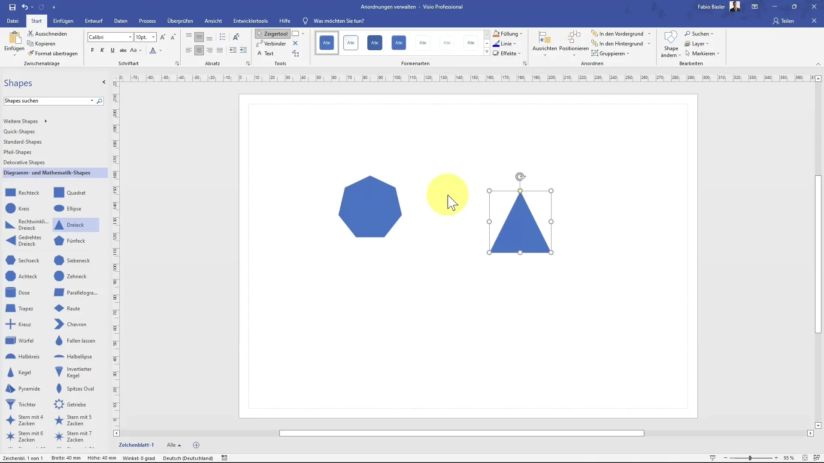The image size is (824, 463).
Task: Expand the Formenarten gallery
Action: (x=487, y=52)
